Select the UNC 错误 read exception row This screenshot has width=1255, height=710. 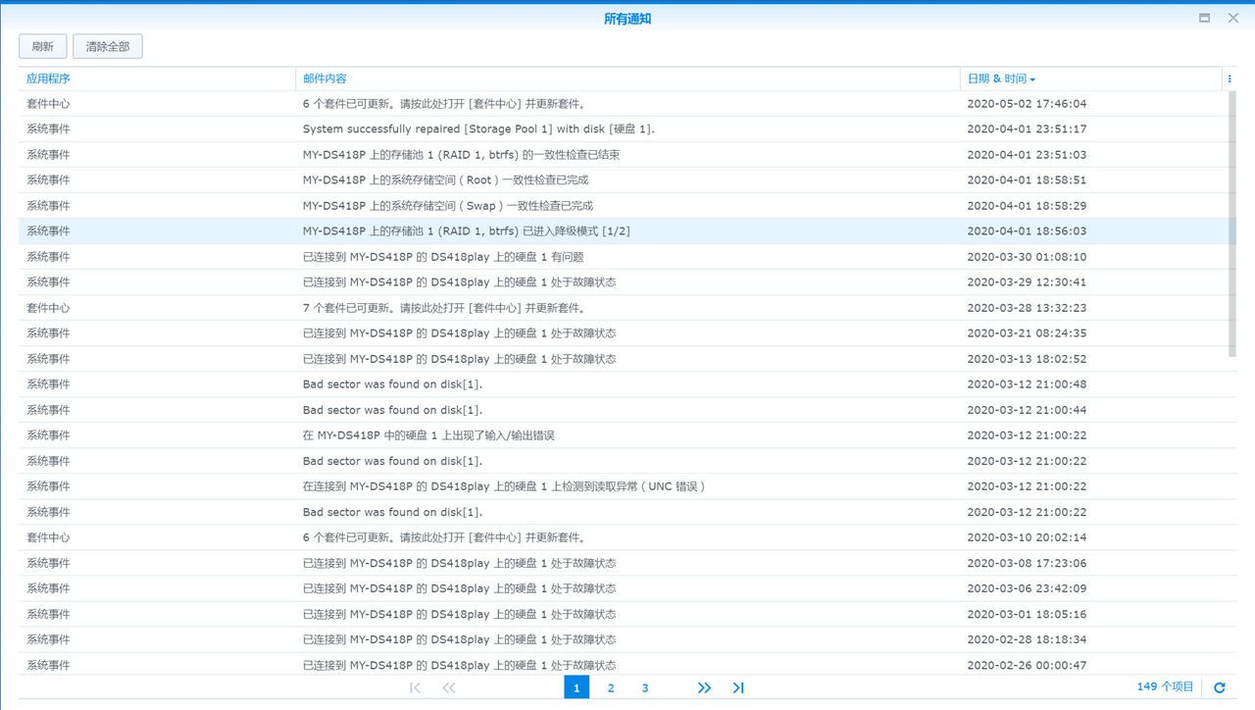point(623,485)
